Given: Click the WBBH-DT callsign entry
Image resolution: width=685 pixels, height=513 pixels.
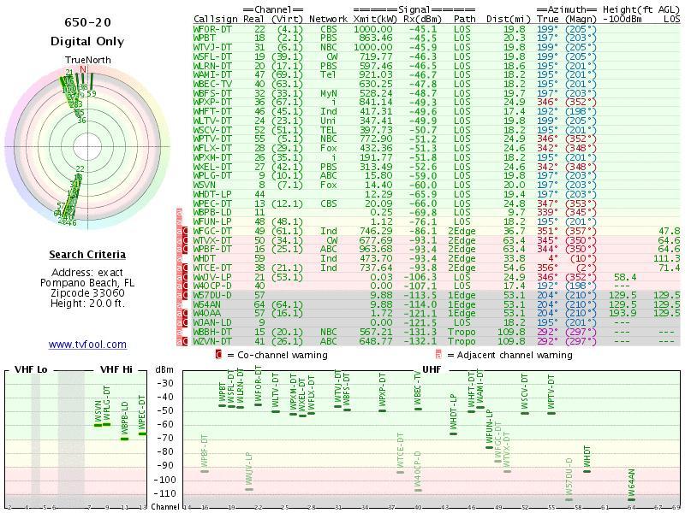Looking at the screenshot, I should click(x=212, y=333).
